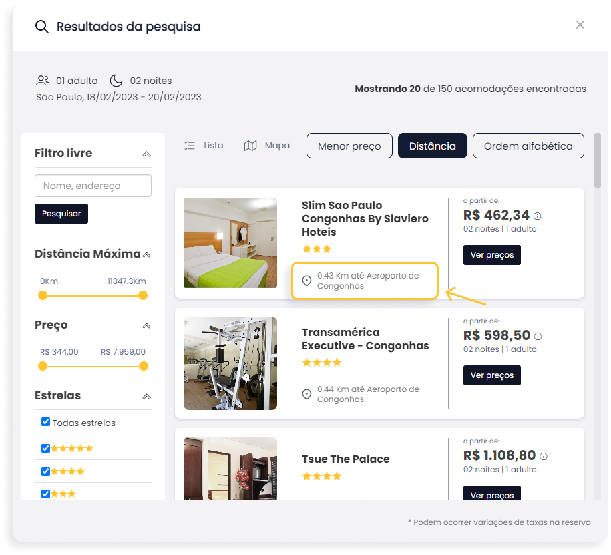Image resolution: width=611 pixels, height=555 pixels.
Task: Click the search magnifier icon in header
Action: tap(41, 27)
